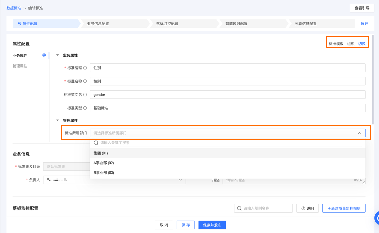This screenshot has height=233, width=379.
Task: Select B事业部 (03) from department list
Action: coord(227,173)
